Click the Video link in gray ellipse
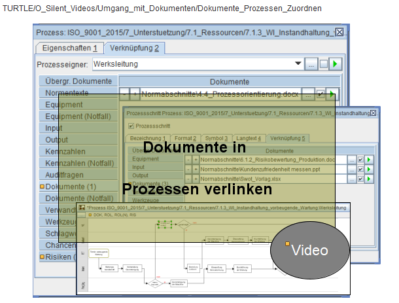Screen dimensions: 399x303 pos(309,250)
